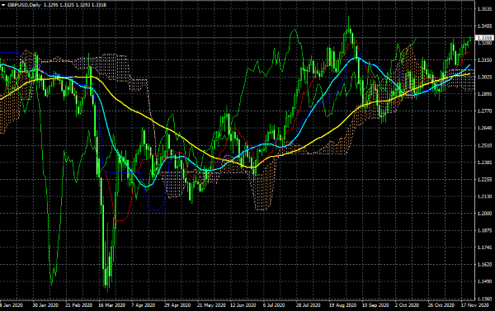Click the current price tag 1.3318

(485, 38)
